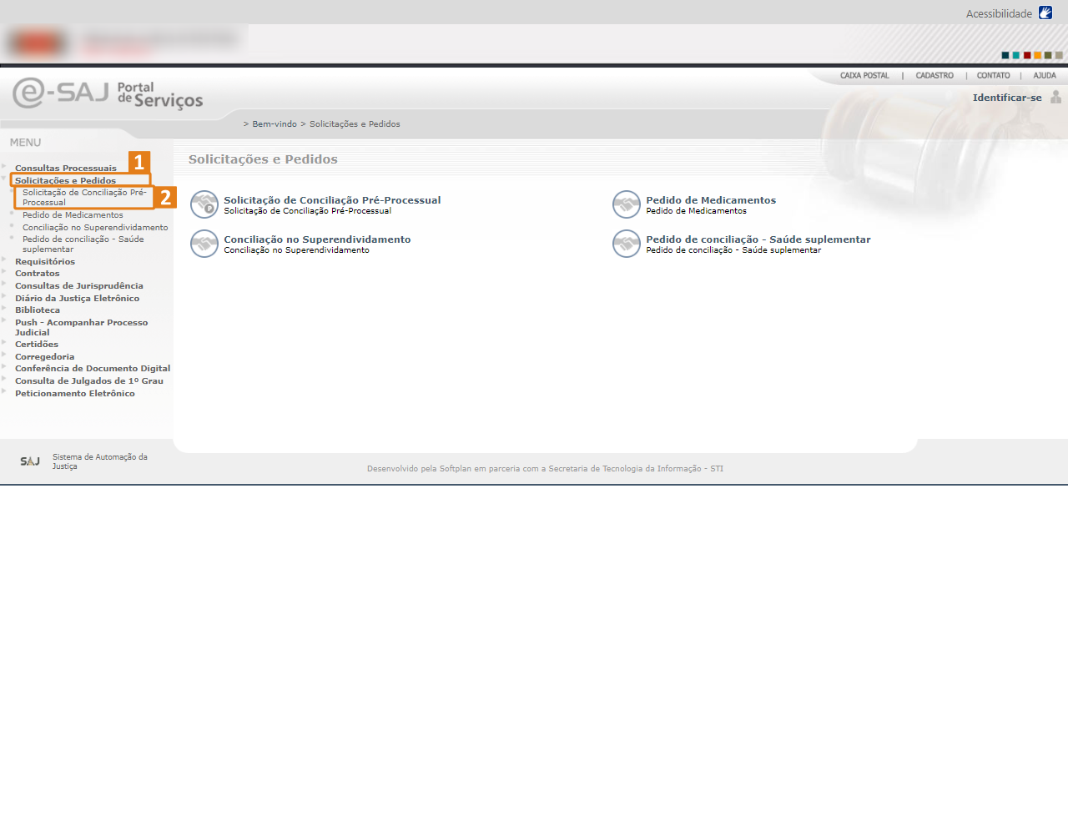1068x821 pixels.
Task: Click the Acessibilidade sign-language hand icon
Action: pos(1045,13)
